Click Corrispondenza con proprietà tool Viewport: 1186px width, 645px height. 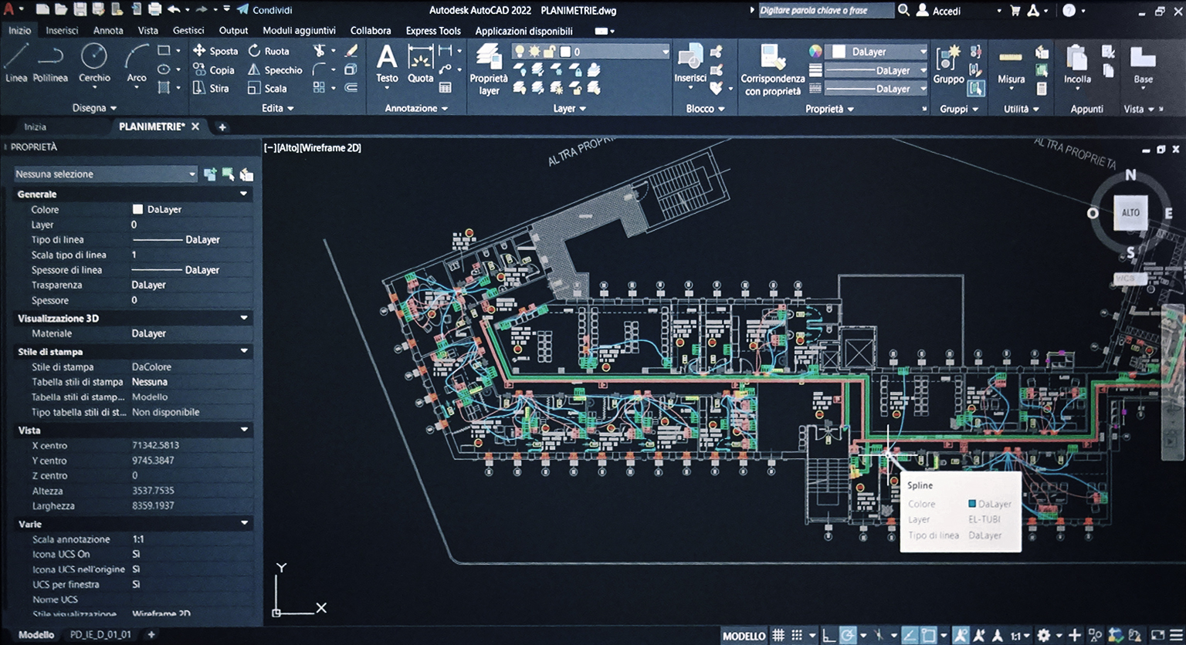772,68
